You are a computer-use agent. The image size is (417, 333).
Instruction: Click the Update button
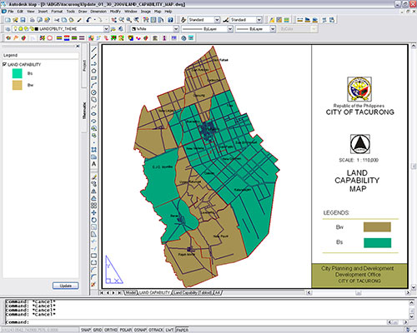click(66, 286)
